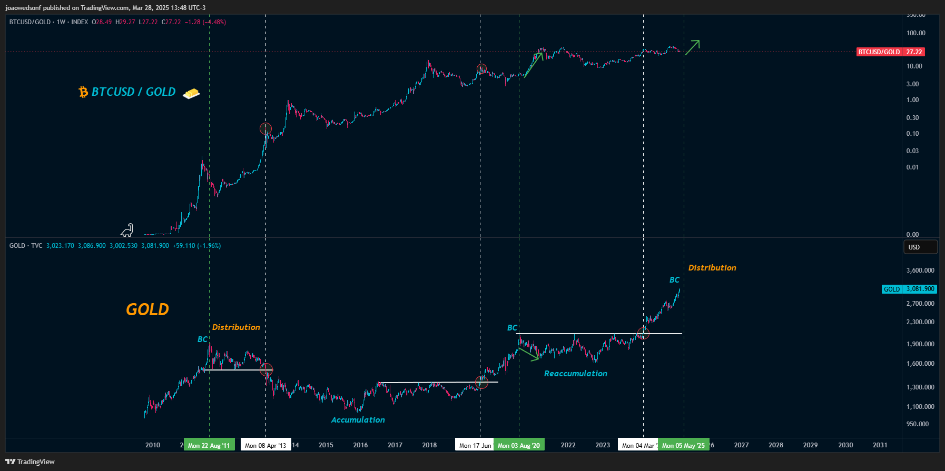This screenshot has height=471, width=945.
Task: Open the USD currency selector
Action: [x=920, y=247]
